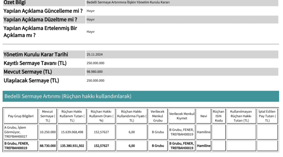The width and height of the screenshot is (283, 157).
Task: Click the 'Yapılan Açıklama Ertelenmiş Bir Açıklama mı ?' label
Action: 40,32
